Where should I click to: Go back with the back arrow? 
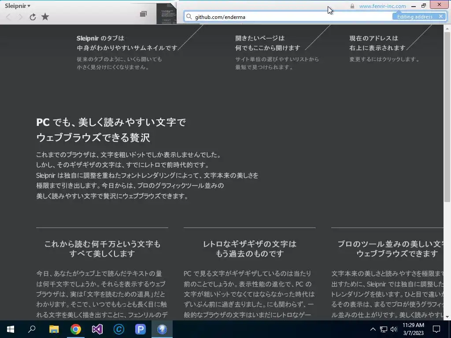pyautogui.click(x=9, y=17)
